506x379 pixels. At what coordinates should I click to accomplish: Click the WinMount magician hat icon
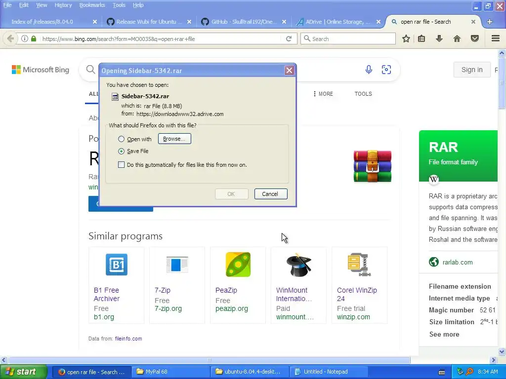pos(299,265)
